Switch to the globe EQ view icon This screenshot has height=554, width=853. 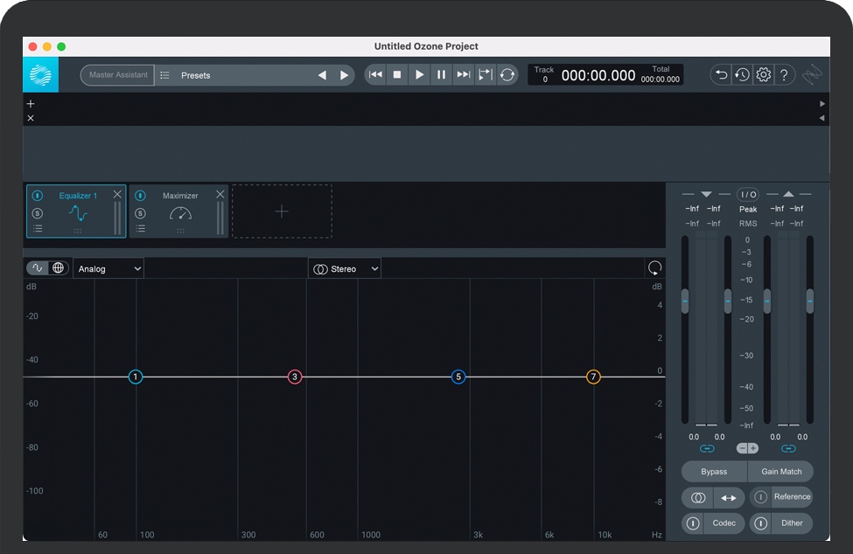59,268
